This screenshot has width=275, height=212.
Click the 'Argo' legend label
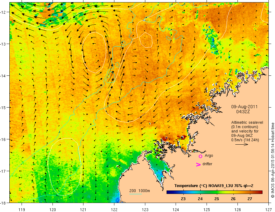[x=209, y=156]
